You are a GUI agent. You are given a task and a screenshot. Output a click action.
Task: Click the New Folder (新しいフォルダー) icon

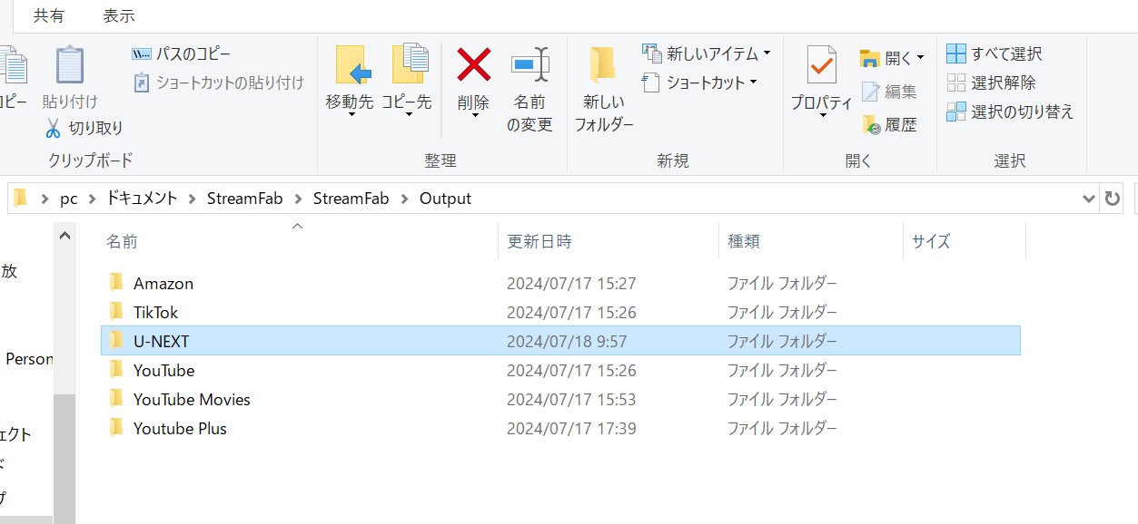coord(602,65)
